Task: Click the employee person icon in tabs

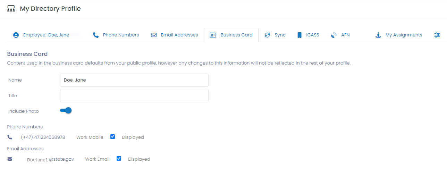Action: pyautogui.click(x=16, y=35)
